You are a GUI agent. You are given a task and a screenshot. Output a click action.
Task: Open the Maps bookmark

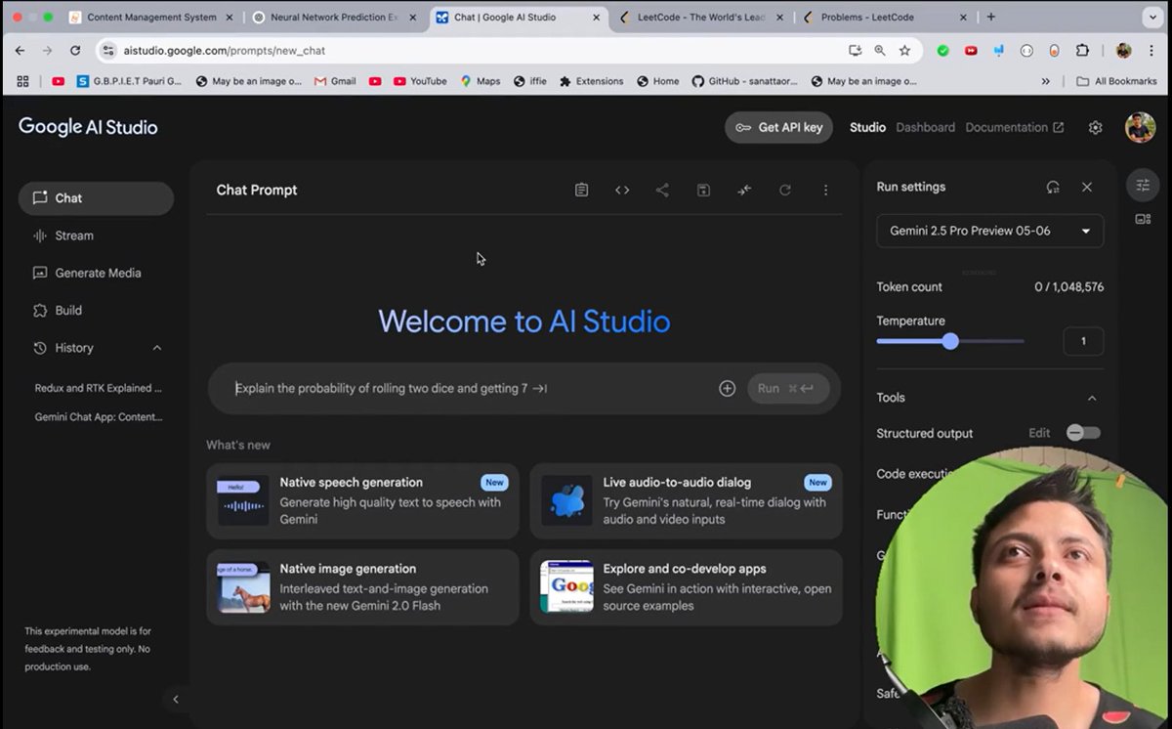tap(481, 81)
